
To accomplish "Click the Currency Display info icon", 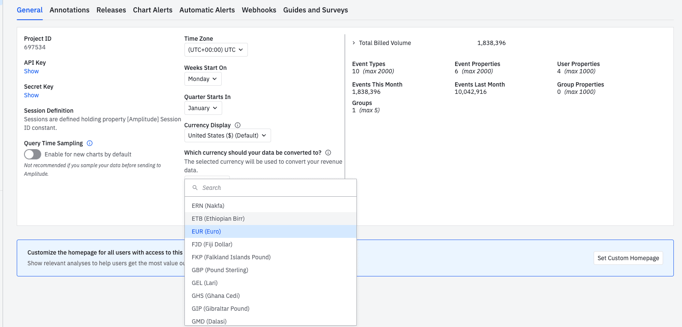I will (238, 125).
